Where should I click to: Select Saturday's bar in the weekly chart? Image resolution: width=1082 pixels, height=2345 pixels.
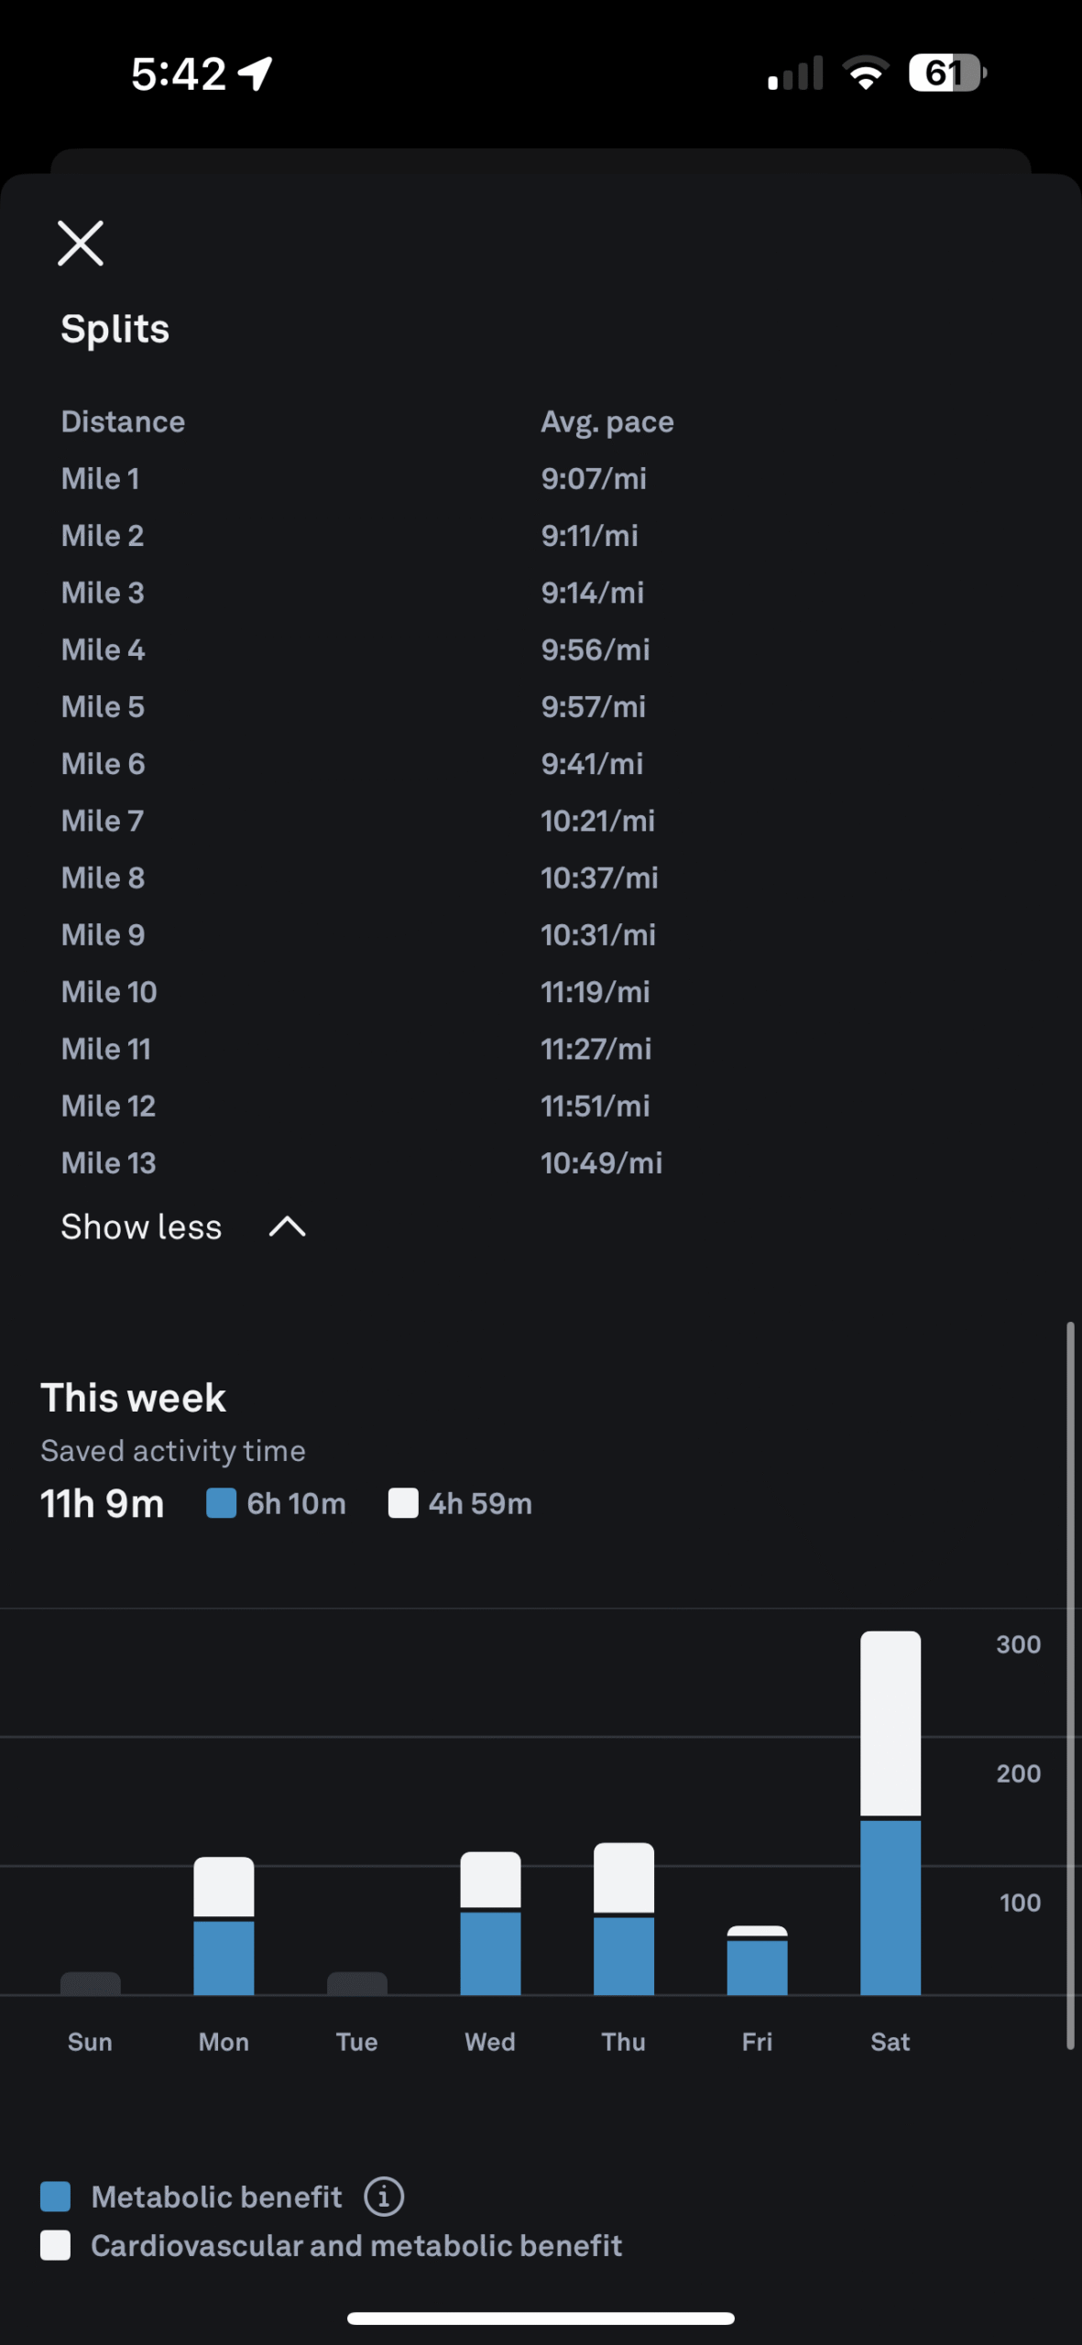click(x=891, y=1814)
